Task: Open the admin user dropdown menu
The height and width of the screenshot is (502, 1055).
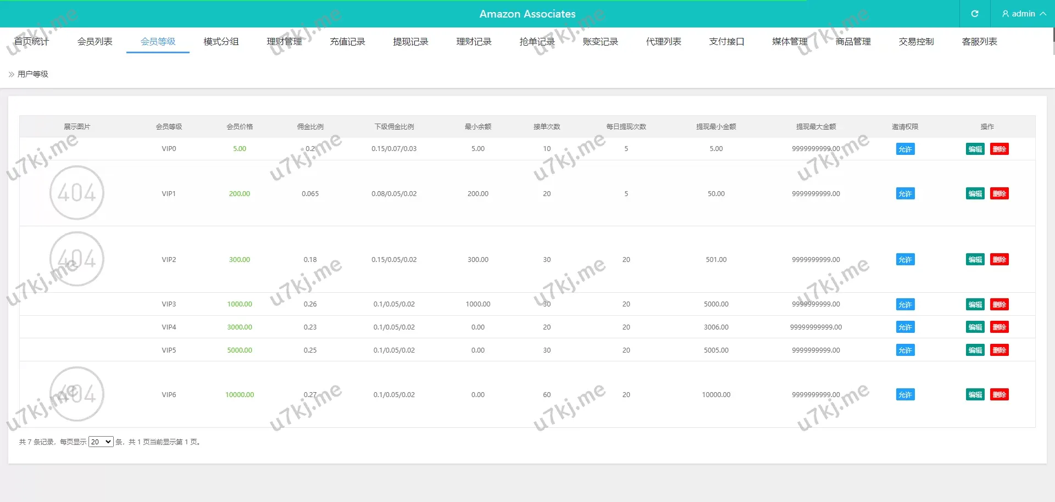Action: tap(1023, 14)
